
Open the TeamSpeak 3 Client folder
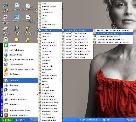50,120
